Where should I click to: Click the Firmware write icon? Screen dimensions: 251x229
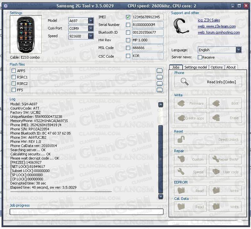pyautogui.click(x=181, y=103)
